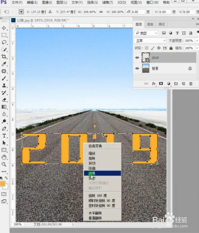Select the Eraser tool
Viewport: 199px width, 233px height.
tap(4, 100)
